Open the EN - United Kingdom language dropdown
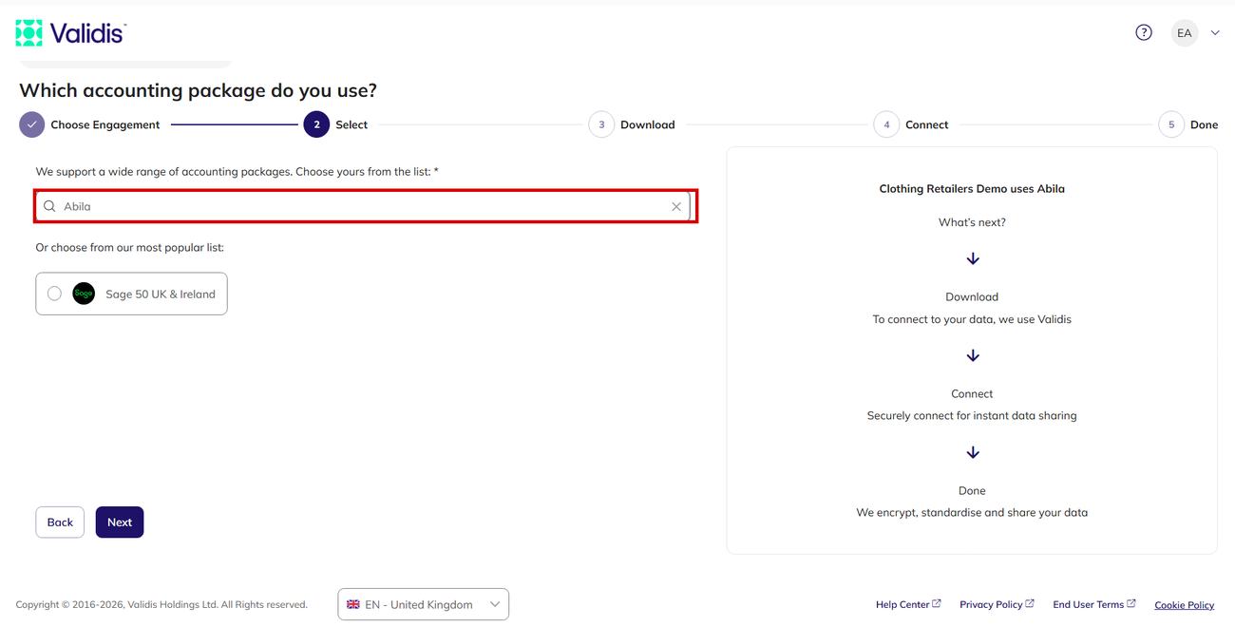The width and height of the screenshot is (1235, 627). click(423, 604)
